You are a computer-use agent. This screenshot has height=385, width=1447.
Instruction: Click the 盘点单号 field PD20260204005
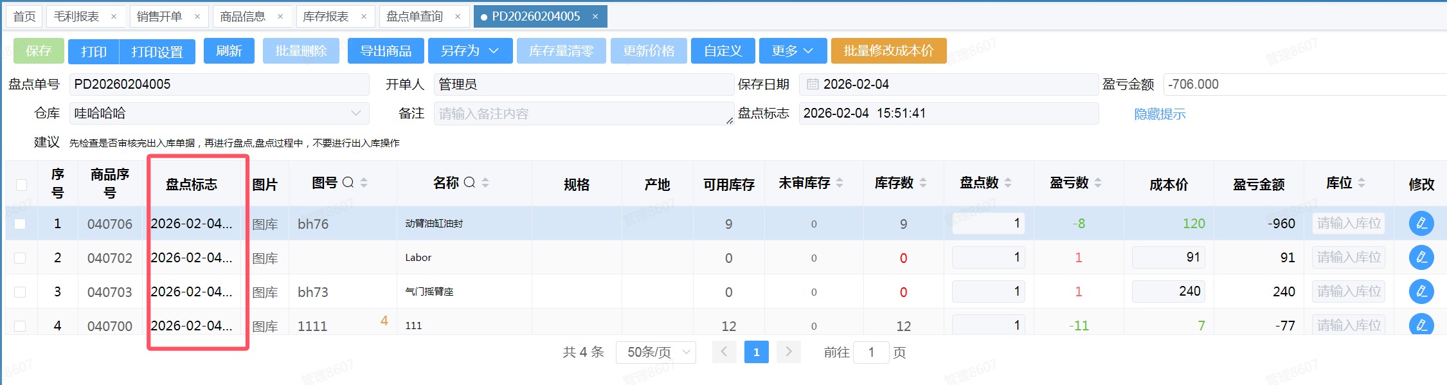[x=219, y=84]
